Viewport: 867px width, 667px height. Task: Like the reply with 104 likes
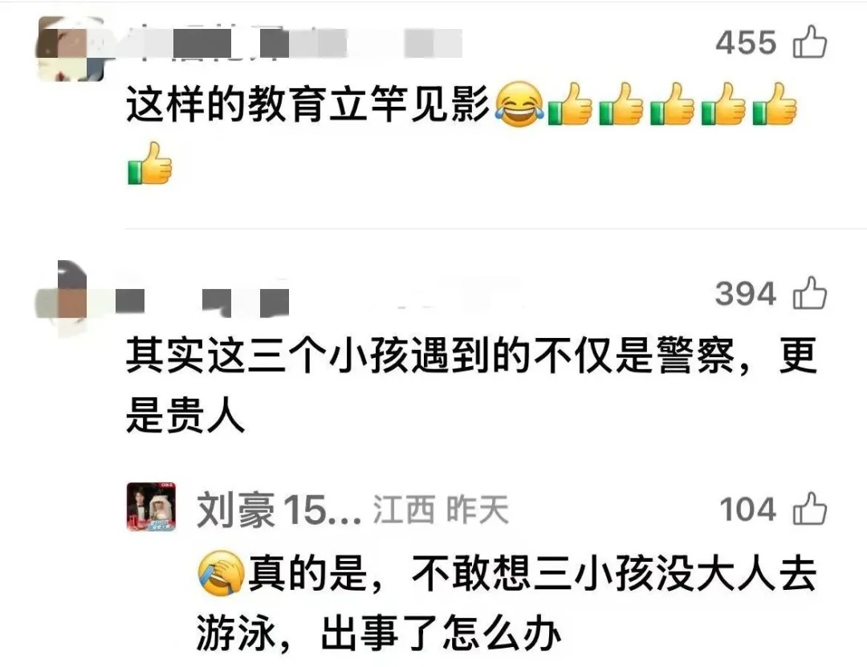point(810,508)
